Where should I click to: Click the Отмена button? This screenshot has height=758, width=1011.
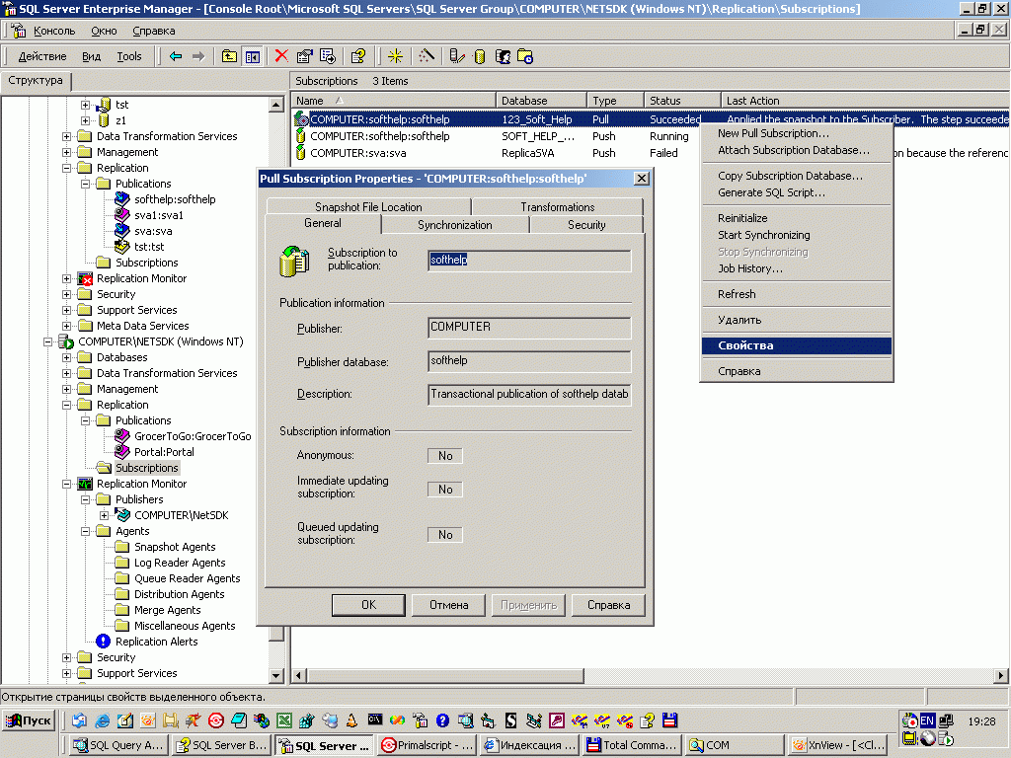[449, 605]
